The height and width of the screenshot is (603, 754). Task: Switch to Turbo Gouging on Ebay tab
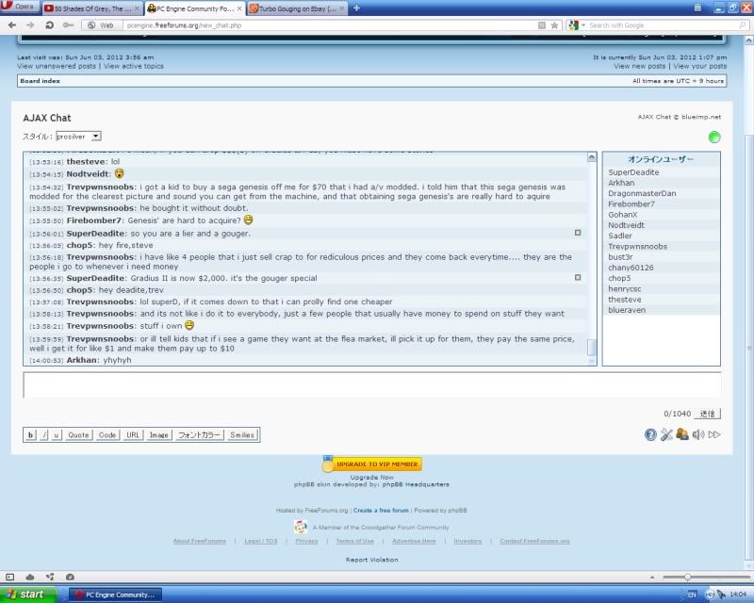pyautogui.click(x=295, y=8)
